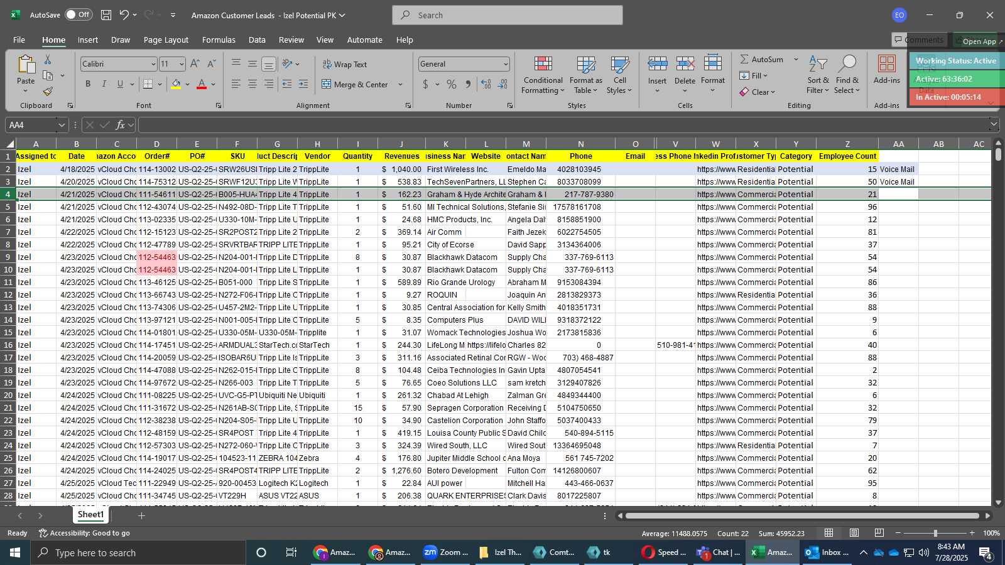Click the Format as Table icon
Image resolution: width=1005 pixels, height=565 pixels.
[586, 64]
